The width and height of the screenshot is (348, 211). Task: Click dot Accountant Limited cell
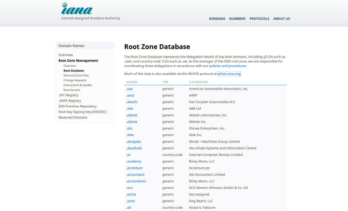(207, 174)
